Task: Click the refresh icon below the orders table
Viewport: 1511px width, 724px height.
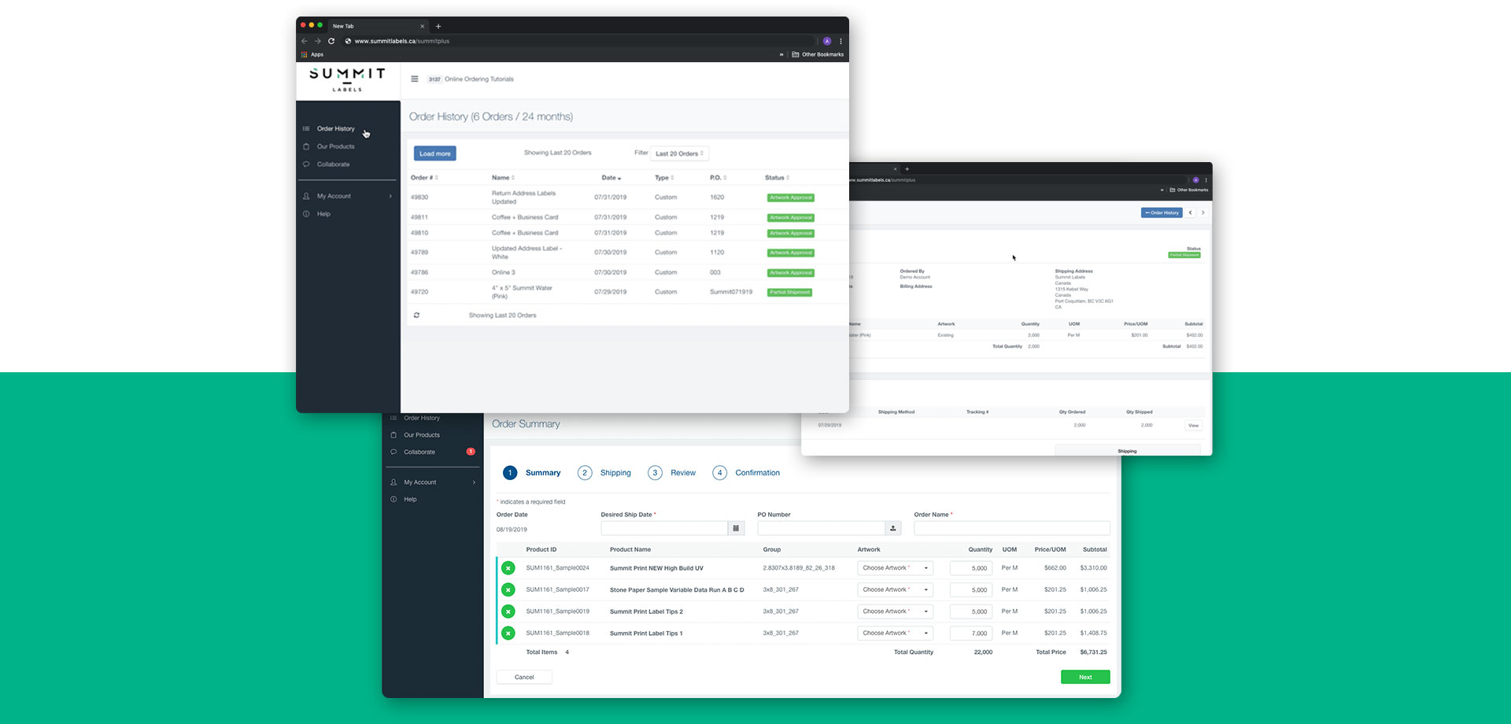Action: pyautogui.click(x=416, y=315)
